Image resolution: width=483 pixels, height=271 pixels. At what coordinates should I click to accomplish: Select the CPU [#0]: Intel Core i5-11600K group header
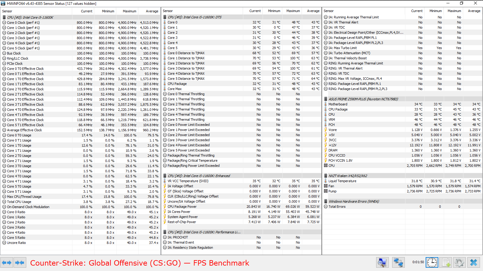click(81, 17)
